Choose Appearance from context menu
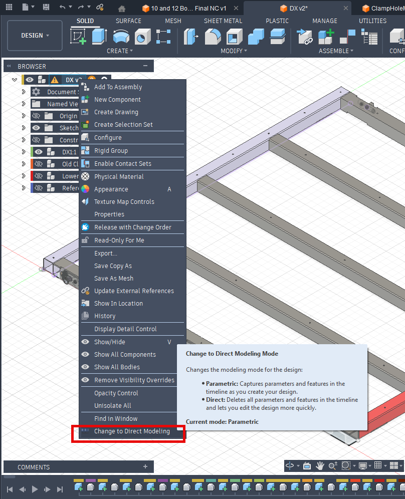The image size is (405, 499). 132,189
